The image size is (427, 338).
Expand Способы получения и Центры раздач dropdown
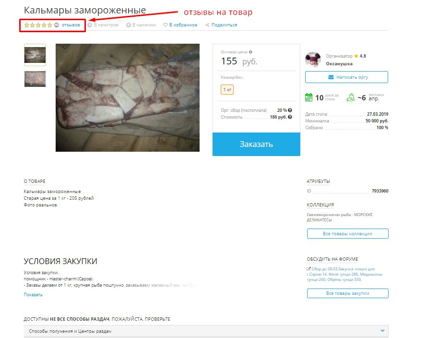[x=206, y=331]
